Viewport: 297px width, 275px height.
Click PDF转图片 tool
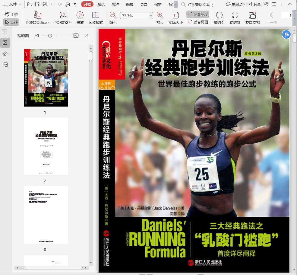[63, 18]
